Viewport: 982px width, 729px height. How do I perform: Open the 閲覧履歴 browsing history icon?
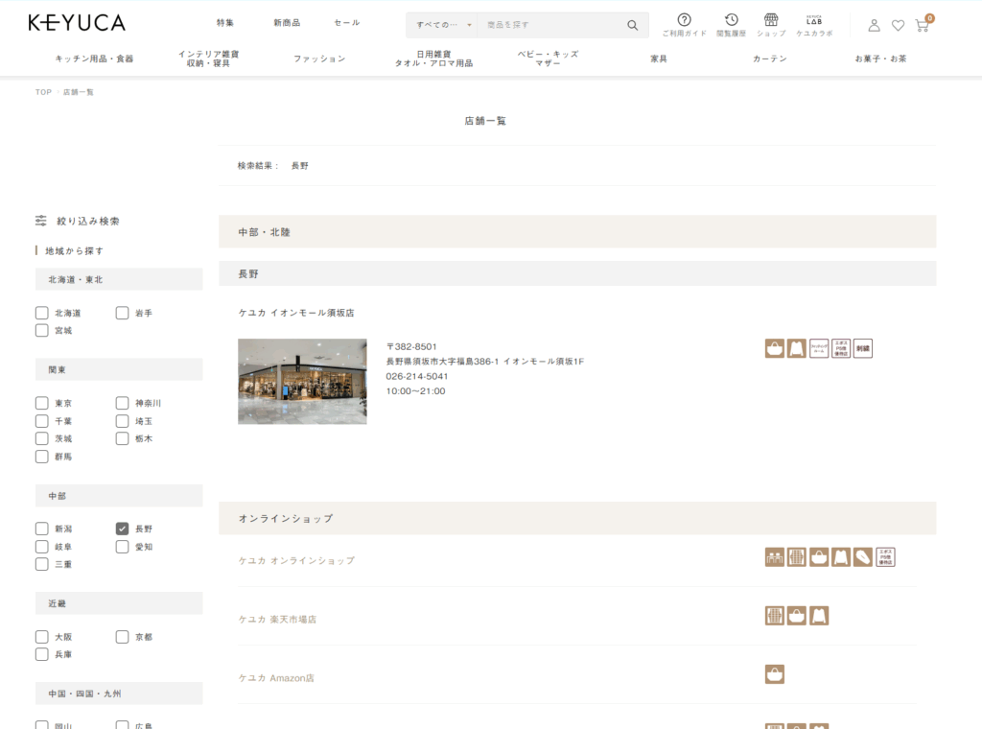(731, 23)
